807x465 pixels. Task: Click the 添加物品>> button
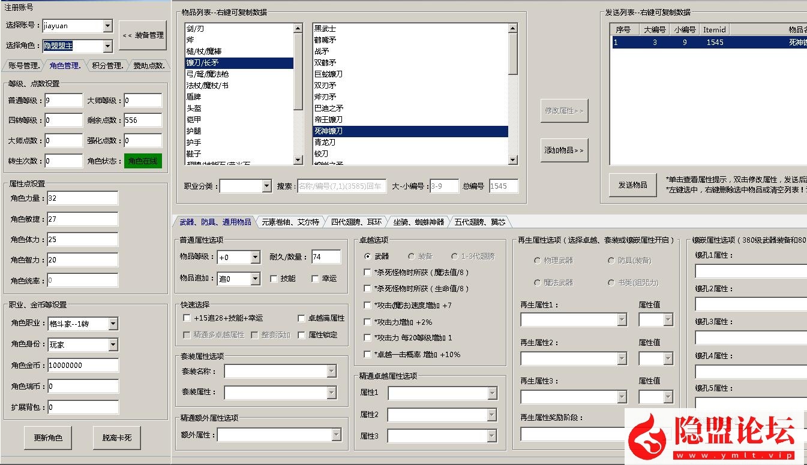tap(564, 150)
